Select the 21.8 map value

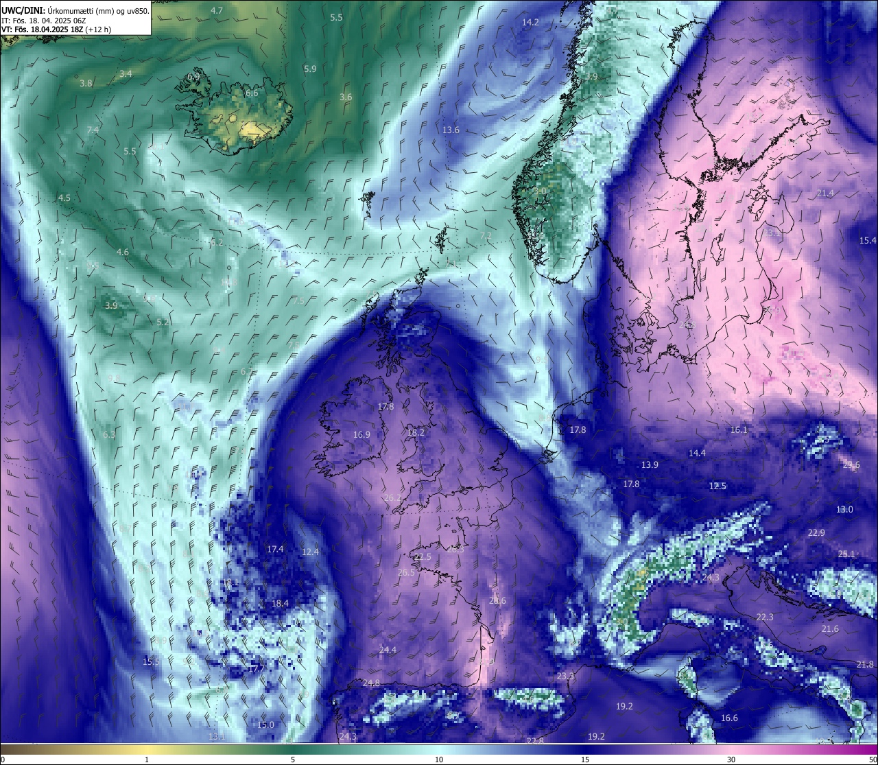pyautogui.click(x=865, y=664)
